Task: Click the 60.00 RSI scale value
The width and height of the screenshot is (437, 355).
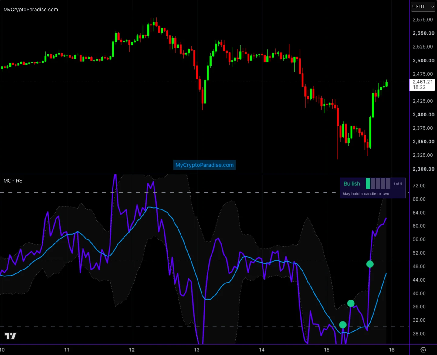Action: coord(419,226)
